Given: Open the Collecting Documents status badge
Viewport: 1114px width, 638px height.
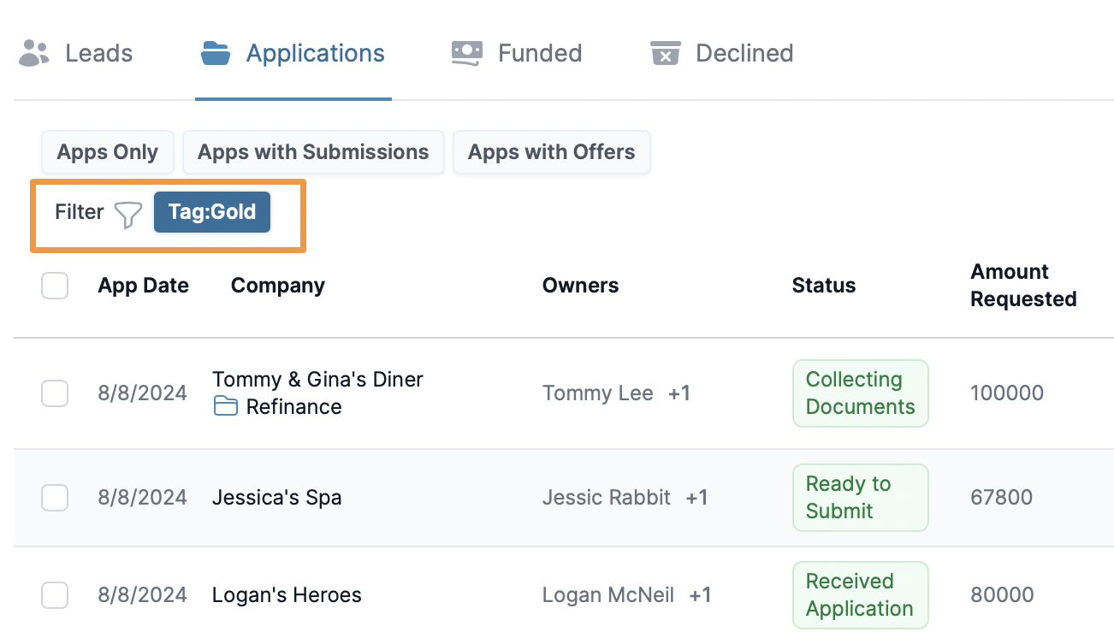Looking at the screenshot, I should [x=860, y=393].
